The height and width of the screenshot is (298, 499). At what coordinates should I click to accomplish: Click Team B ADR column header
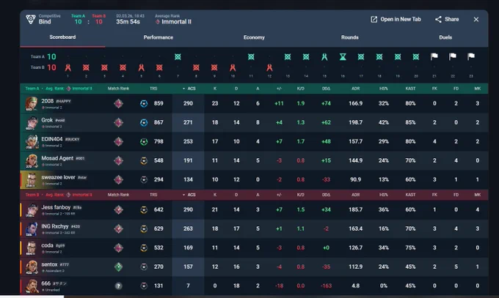(355, 195)
